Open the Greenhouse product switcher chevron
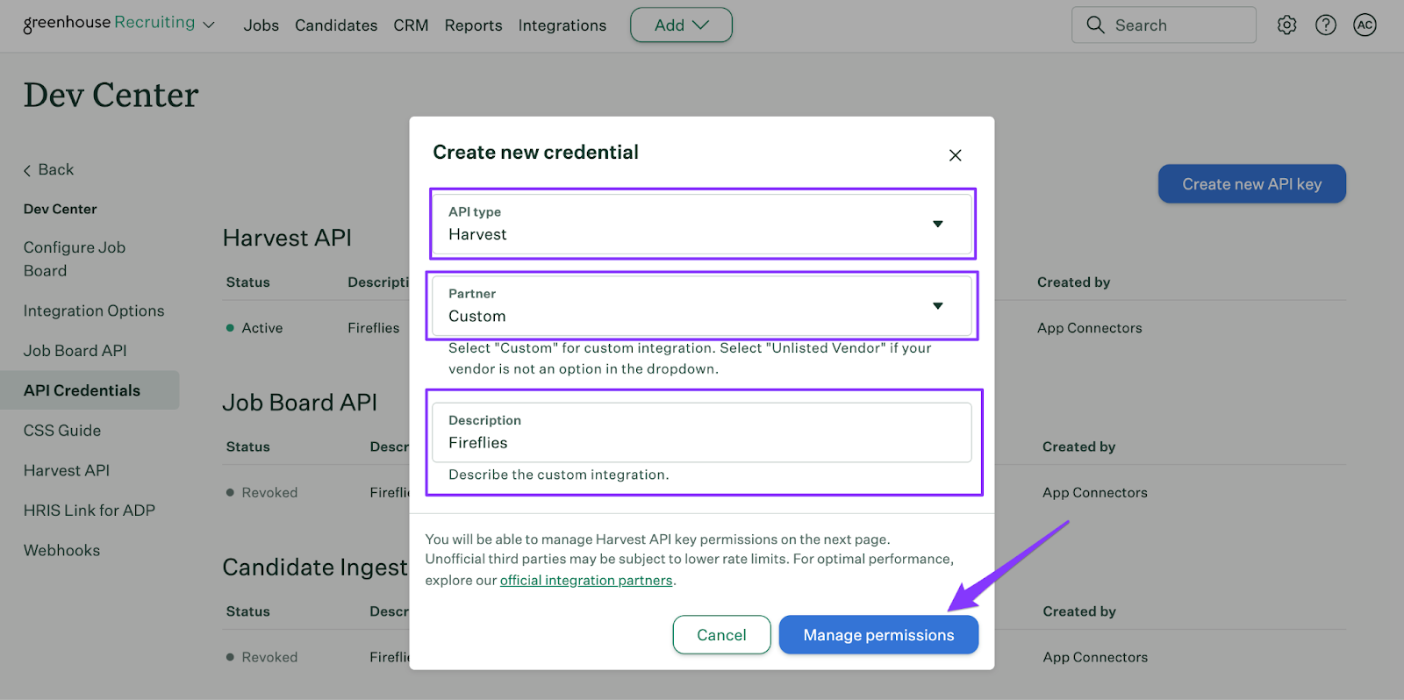 [209, 25]
